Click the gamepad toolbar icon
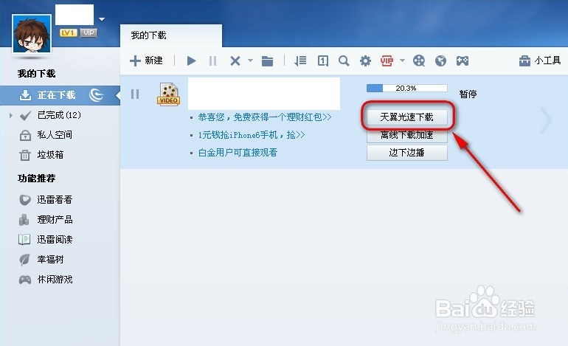 point(463,61)
